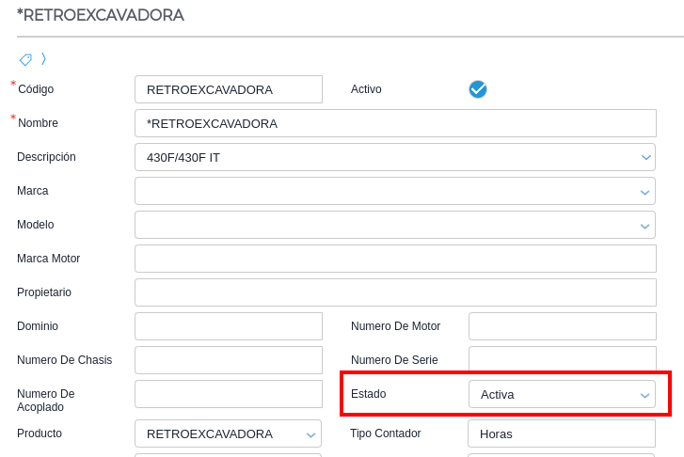Click the Tipo Contador field showing Horas
Viewport: 684px width, 457px height.
pos(562,433)
